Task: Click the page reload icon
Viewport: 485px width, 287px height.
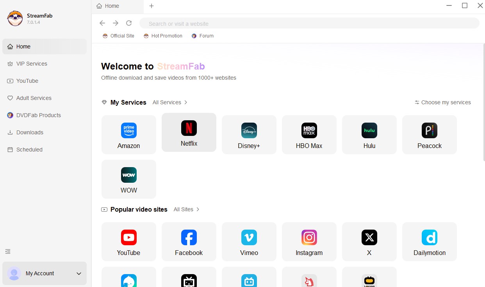Action: click(x=129, y=23)
